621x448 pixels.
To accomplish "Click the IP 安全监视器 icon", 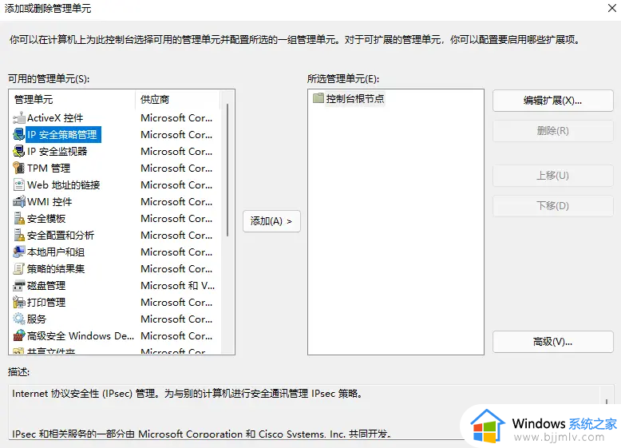I will (19, 151).
